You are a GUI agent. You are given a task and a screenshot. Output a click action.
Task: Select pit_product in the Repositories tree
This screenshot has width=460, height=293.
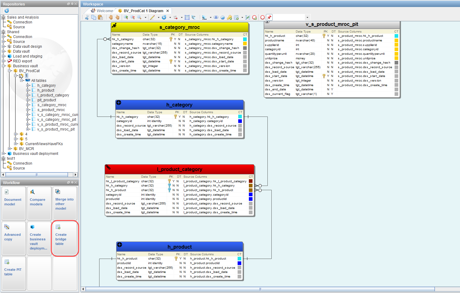[47, 100]
